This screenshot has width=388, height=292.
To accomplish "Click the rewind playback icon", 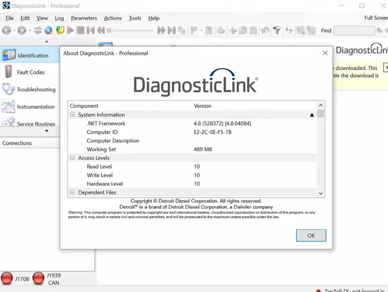I will [x=101, y=30].
